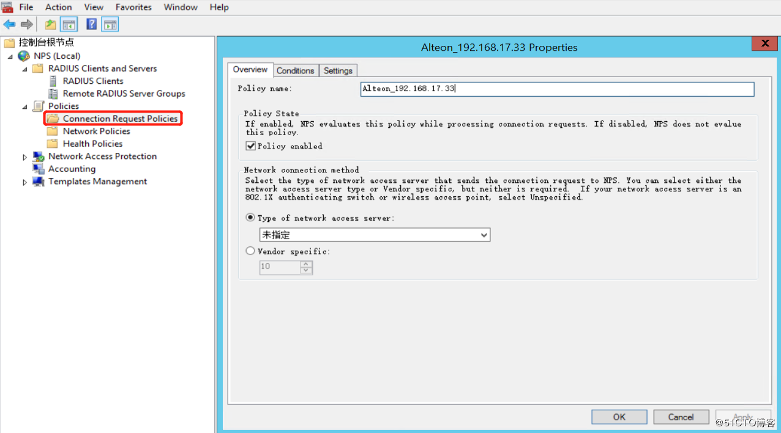This screenshot has width=781, height=433.
Task: Select the Network Access Protection label
Action: point(103,157)
